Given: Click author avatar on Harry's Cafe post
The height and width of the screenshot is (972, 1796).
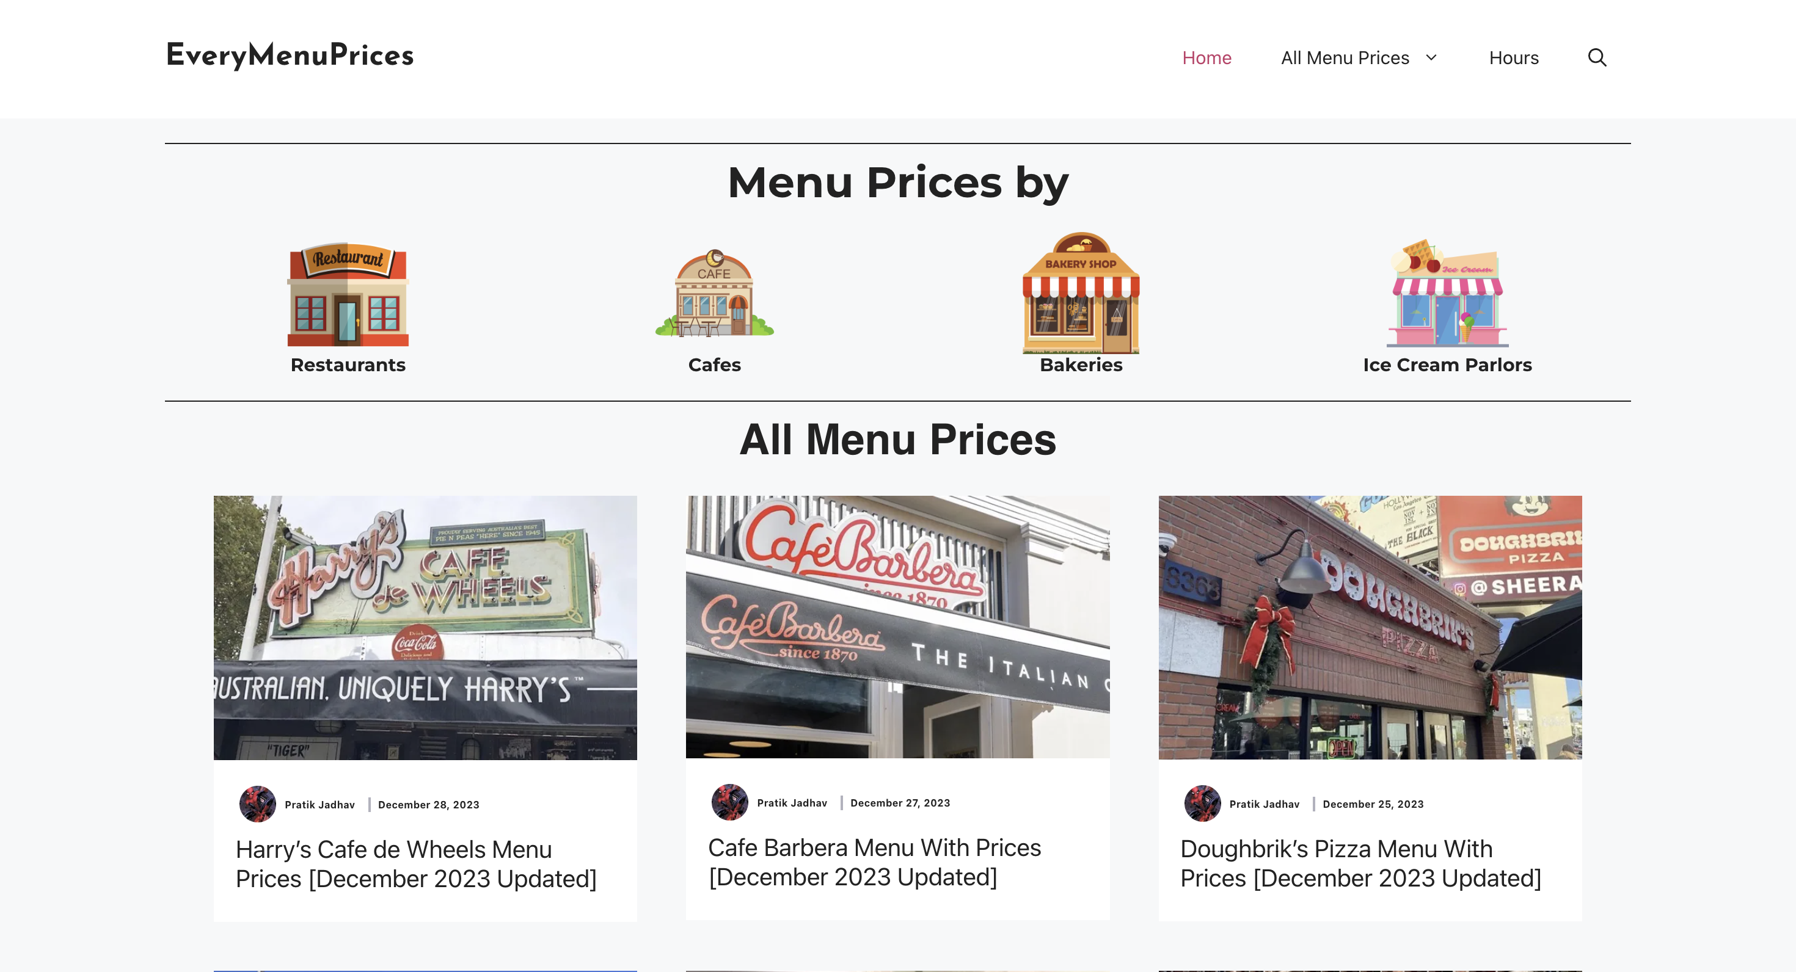Looking at the screenshot, I should point(257,804).
